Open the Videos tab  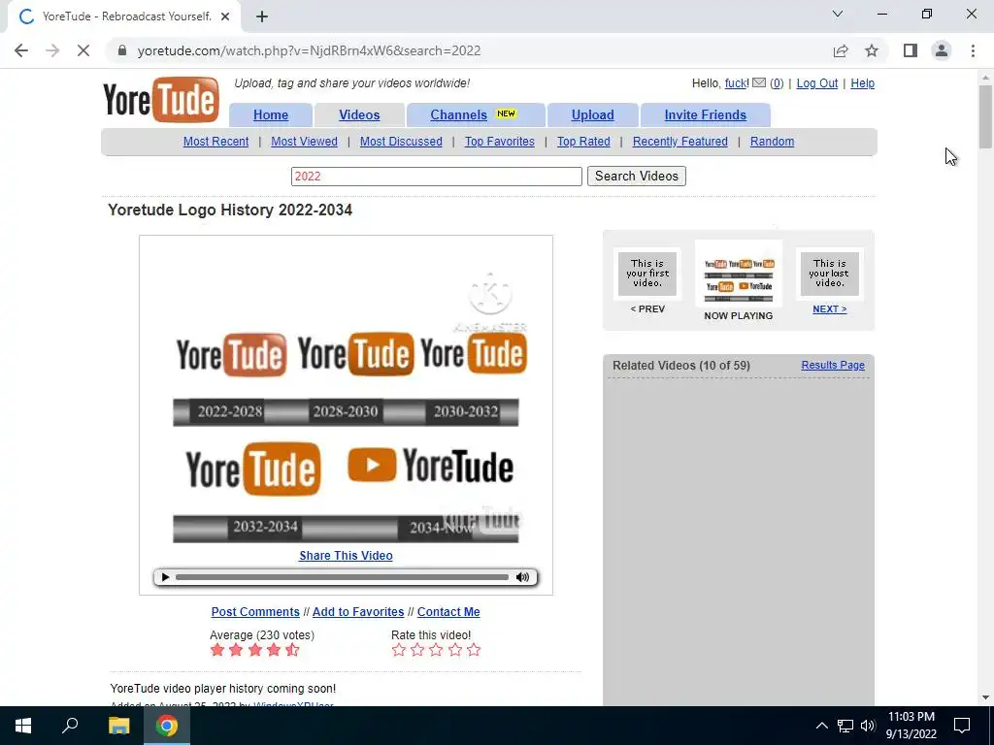click(x=359, y=114)
